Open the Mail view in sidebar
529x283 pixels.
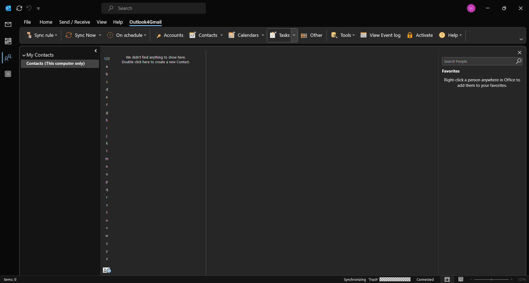[x=8, y=24]
